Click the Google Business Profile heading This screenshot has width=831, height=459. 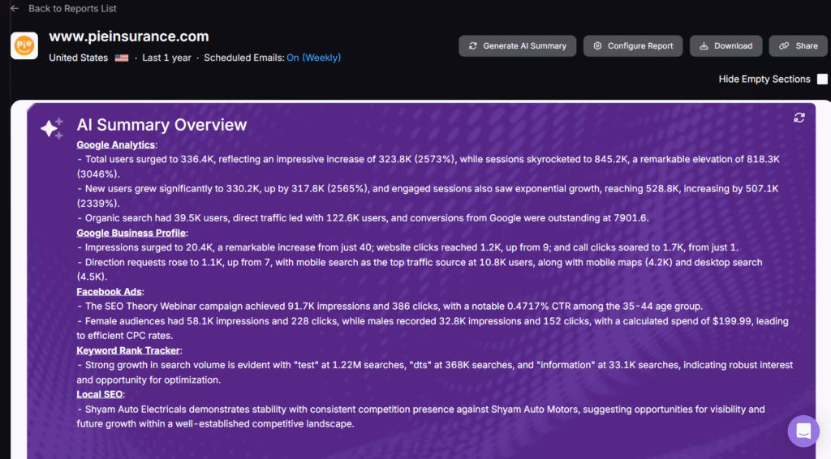pos(131,234)
